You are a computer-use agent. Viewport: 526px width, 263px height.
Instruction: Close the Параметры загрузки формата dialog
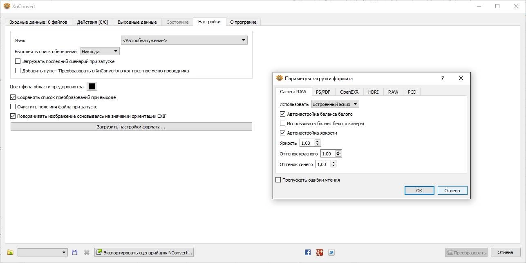[x=461, y=78]
